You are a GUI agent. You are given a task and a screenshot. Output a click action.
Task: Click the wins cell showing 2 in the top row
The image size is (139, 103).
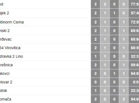[x=105, y=4]
